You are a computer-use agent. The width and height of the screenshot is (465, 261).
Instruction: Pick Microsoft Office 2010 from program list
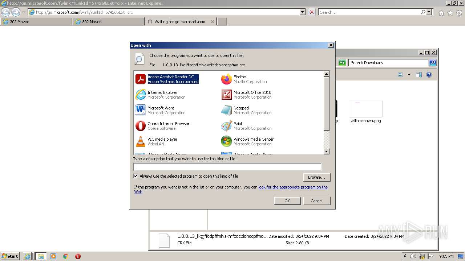[246, 95]
